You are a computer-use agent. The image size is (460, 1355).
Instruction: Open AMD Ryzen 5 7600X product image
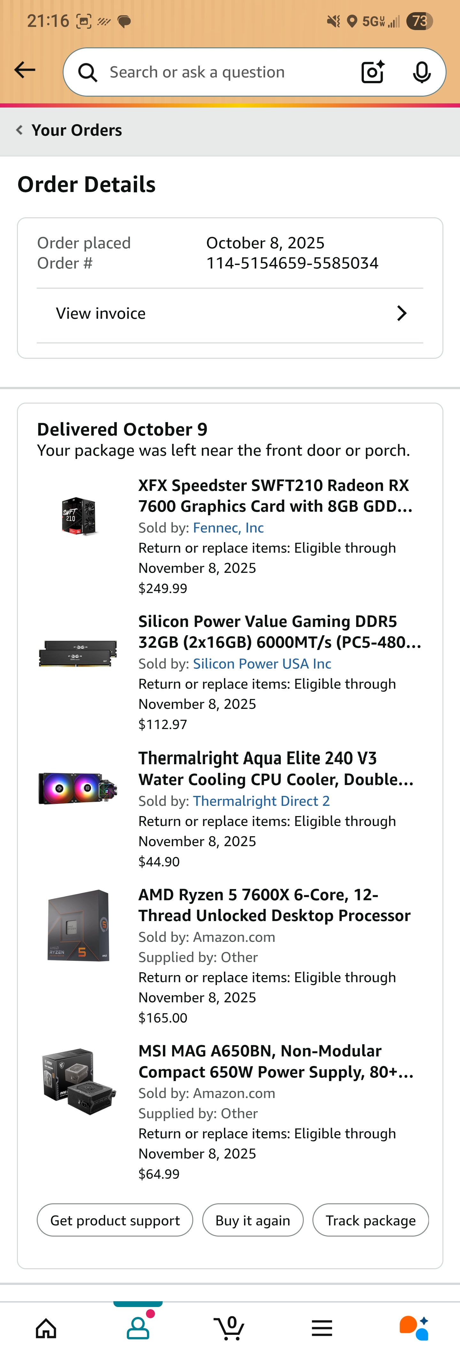78,925
